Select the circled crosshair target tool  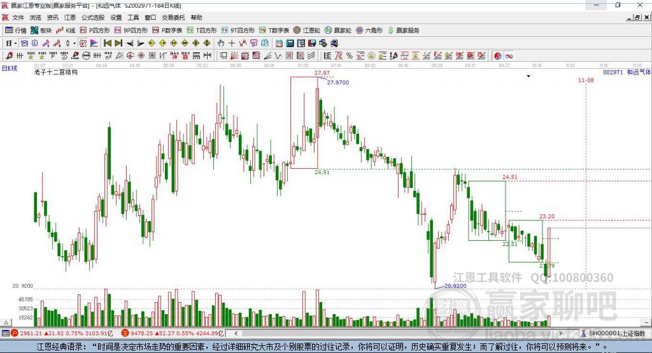pyautogui.click(x=130, y=56)
